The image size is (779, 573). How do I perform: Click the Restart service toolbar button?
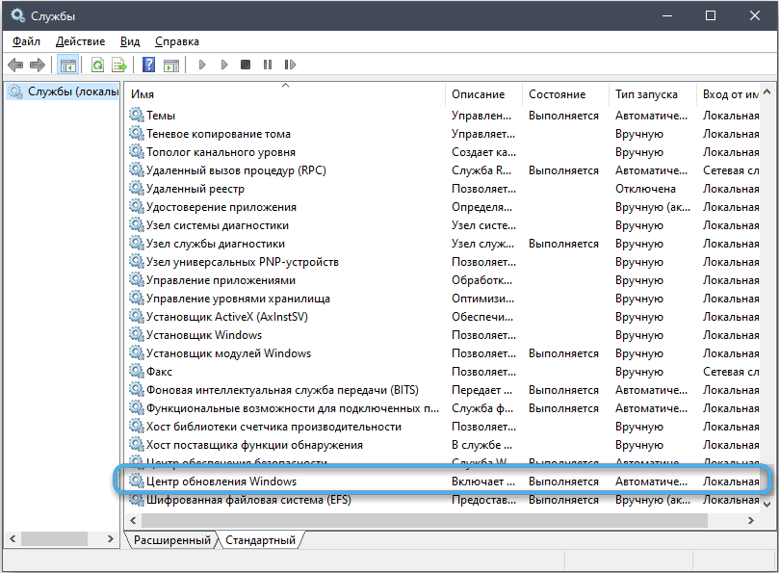tap(288, 65)
